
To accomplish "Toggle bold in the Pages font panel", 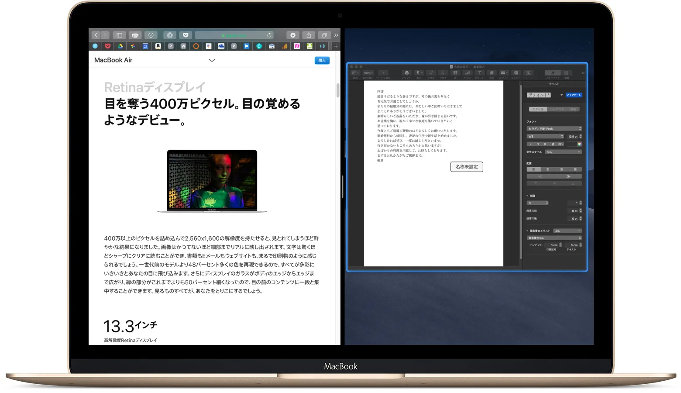I will pyautogui.click(x=545, y=144).
